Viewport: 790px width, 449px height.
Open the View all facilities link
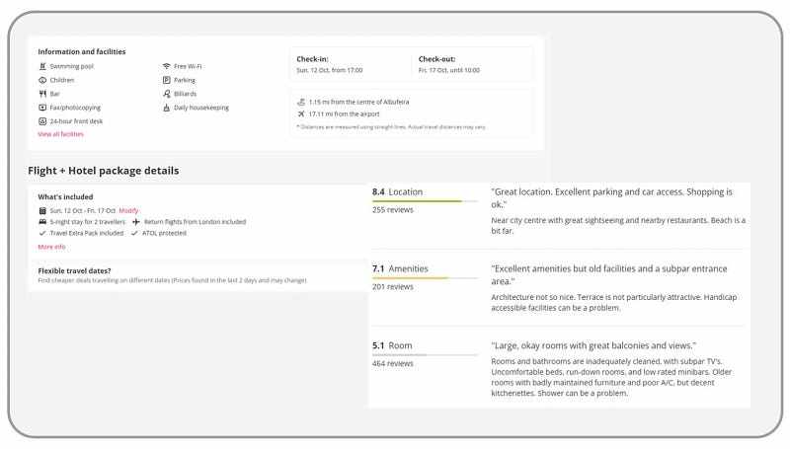pos(61,134)
